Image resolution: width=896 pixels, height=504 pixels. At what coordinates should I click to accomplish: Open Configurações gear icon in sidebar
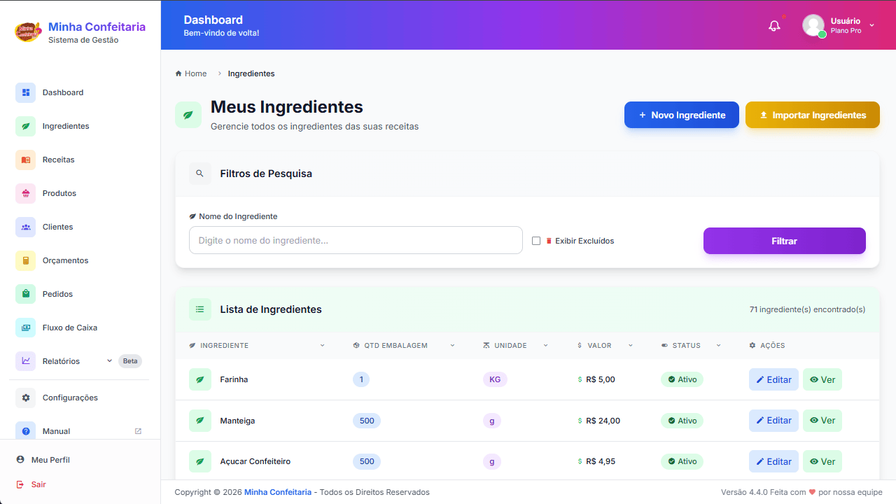(26, 398)
